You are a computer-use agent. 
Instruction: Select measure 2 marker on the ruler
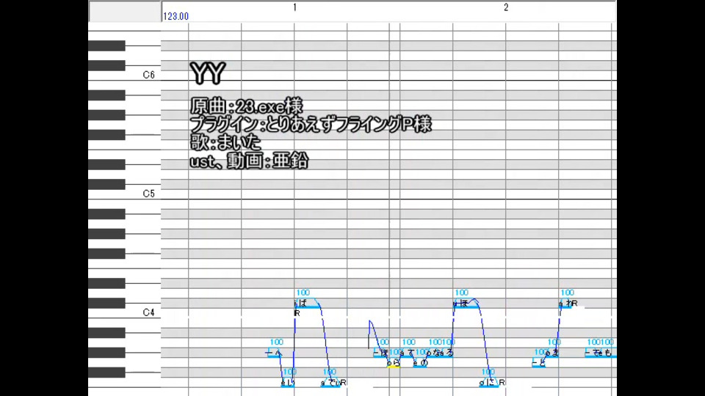pyautogui.click(x=506, y=7)
